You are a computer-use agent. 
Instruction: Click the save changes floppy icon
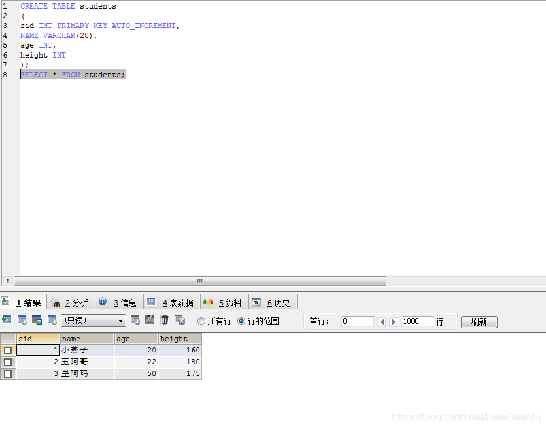point(150,320)
